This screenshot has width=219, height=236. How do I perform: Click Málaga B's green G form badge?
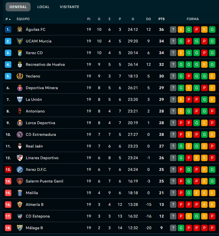point(181,228)
